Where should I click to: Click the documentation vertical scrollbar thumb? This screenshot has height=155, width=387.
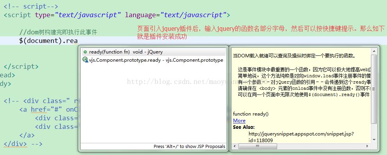tap(374, 89)
